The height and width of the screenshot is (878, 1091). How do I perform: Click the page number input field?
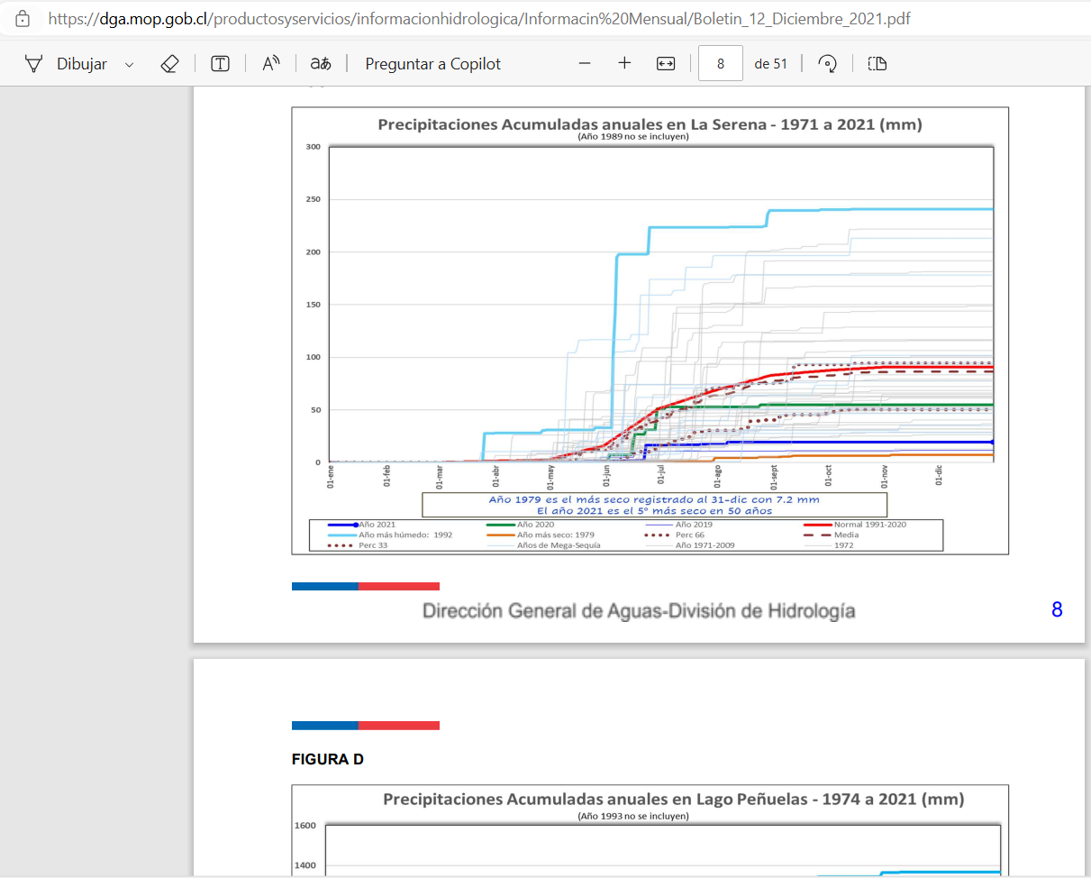pos(721,63)
